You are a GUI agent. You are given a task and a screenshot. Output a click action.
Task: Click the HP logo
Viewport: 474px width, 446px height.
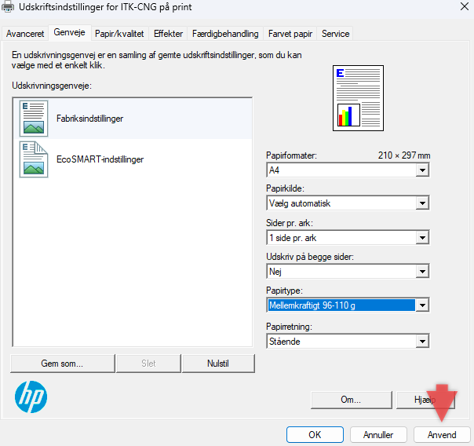click(31, 397)
